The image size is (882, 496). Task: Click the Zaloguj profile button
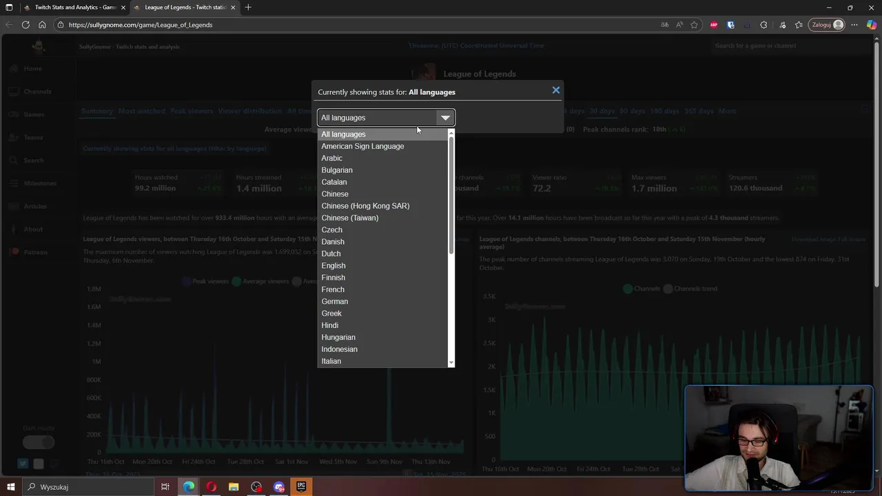(x=827, y=25)
